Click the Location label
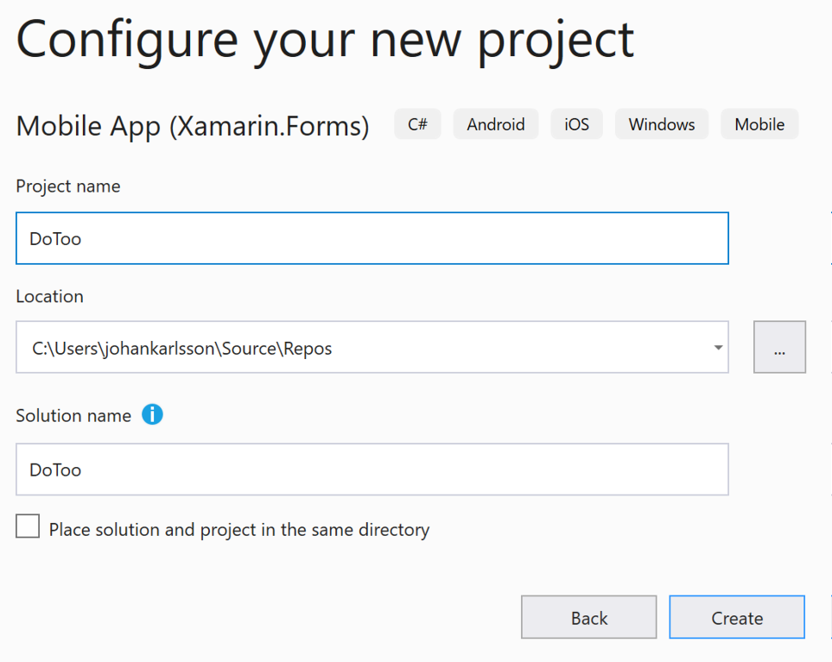 tap(50, 296)
